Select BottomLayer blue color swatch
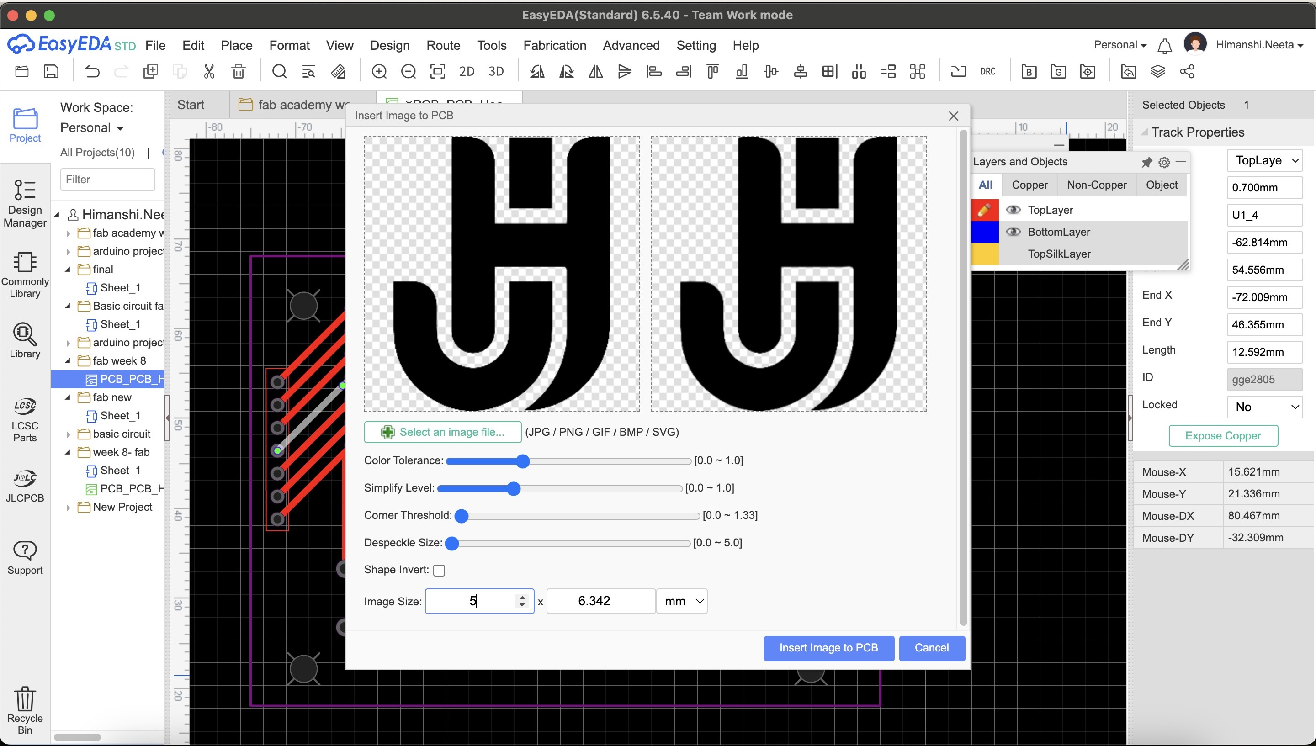 tap(984, 232)
